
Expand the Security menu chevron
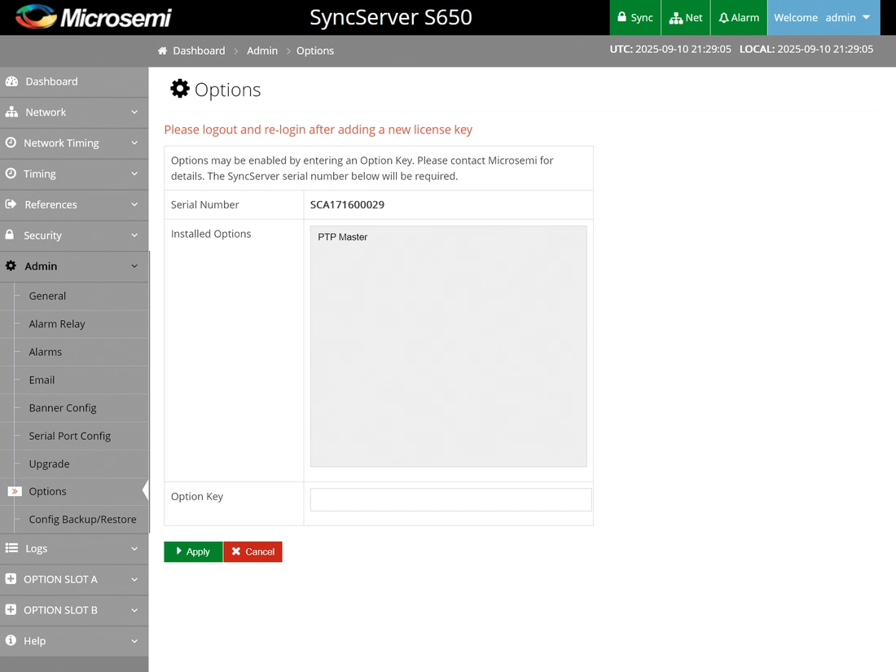[134, 235]
